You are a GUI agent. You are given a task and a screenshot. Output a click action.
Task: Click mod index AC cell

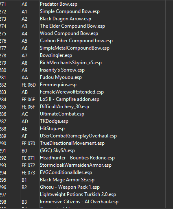(25, 114)
